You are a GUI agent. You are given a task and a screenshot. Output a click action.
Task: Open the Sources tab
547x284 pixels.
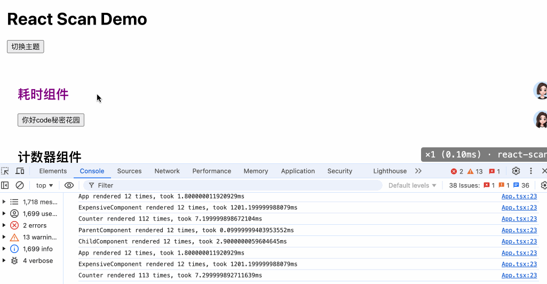pos(130,171)
